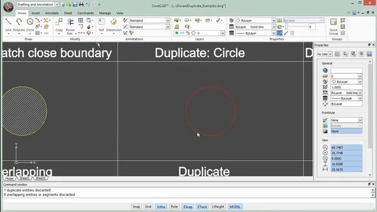Toggle LWeight display in status bar
This screenshot has height=212, width=377.
pyautogui.click(x=218, y=207)
